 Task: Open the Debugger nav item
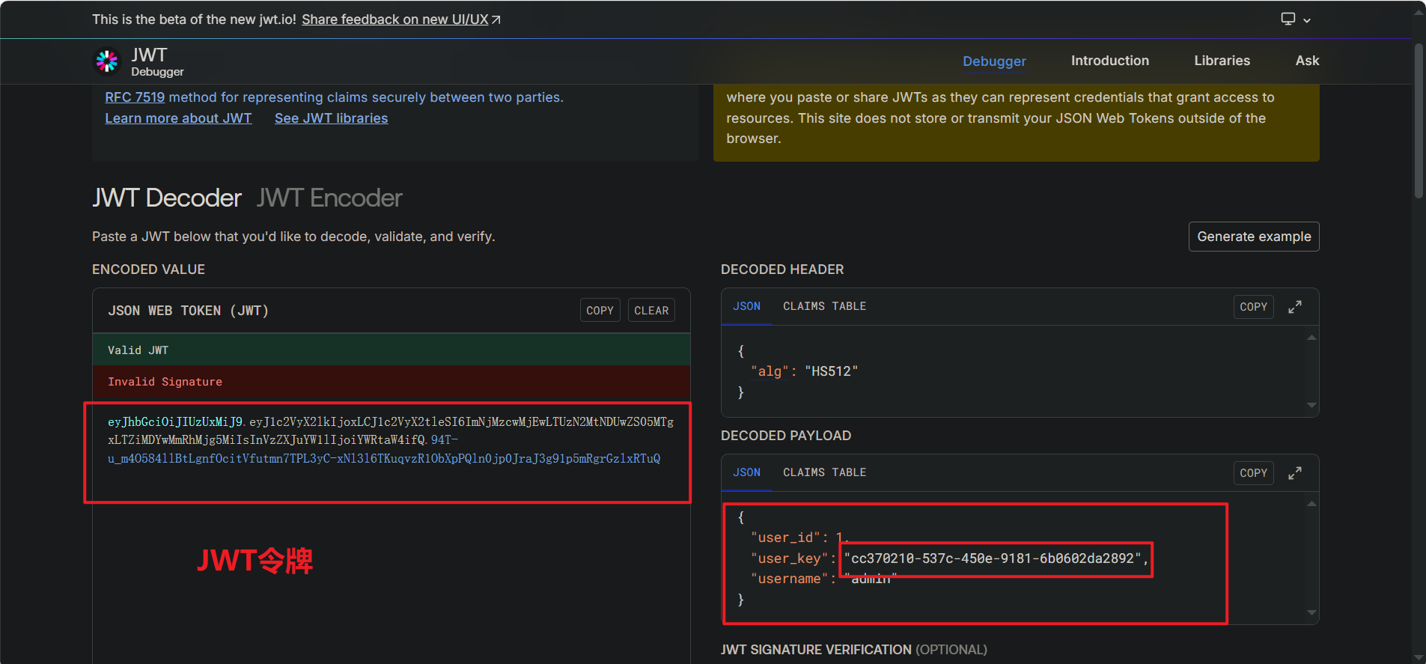(x=994, y=61)
